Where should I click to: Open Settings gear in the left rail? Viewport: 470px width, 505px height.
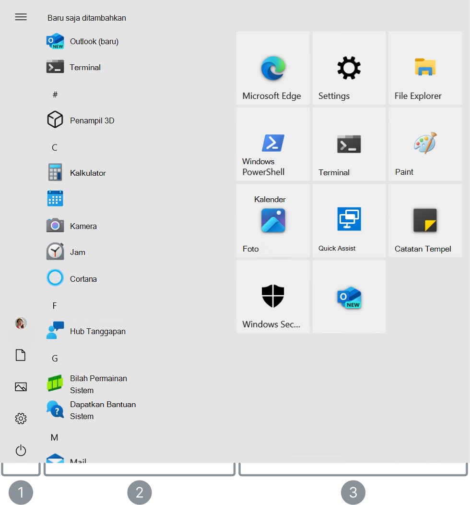click(21, 419)
